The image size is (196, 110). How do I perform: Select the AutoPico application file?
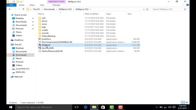coord(46,39)
